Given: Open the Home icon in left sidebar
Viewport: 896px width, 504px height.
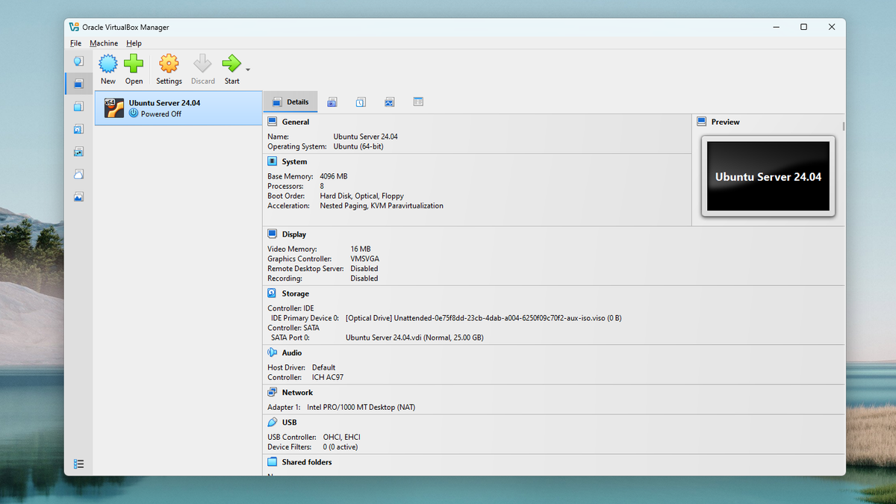Looking at the screenshot, I should point(78,61).
